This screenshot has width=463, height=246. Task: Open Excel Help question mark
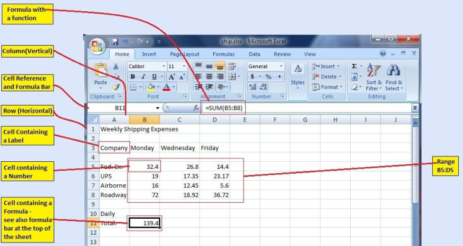[383, 53]
